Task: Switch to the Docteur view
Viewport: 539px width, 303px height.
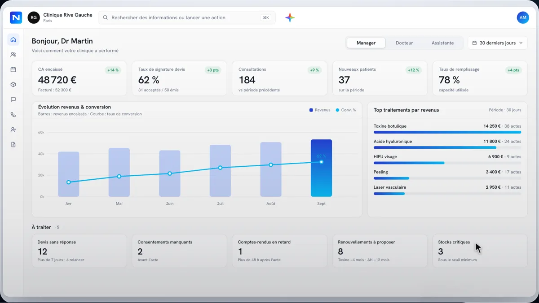Action: tap(404, 43)
